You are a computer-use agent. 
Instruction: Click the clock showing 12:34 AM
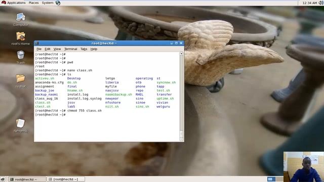tap(309, 3)
